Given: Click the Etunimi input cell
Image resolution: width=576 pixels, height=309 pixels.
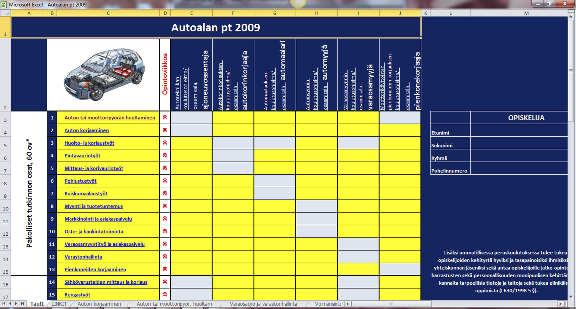Looking at the screenshot, I should click(x=519, y=130).
